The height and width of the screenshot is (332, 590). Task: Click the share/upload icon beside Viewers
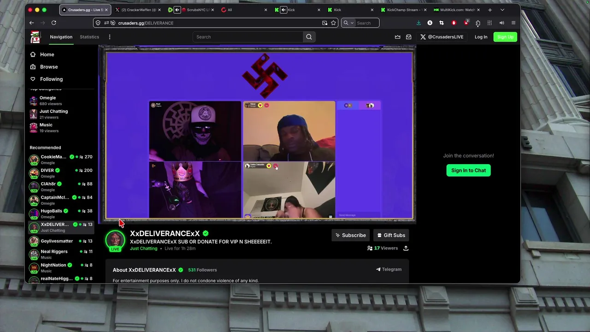406,248
